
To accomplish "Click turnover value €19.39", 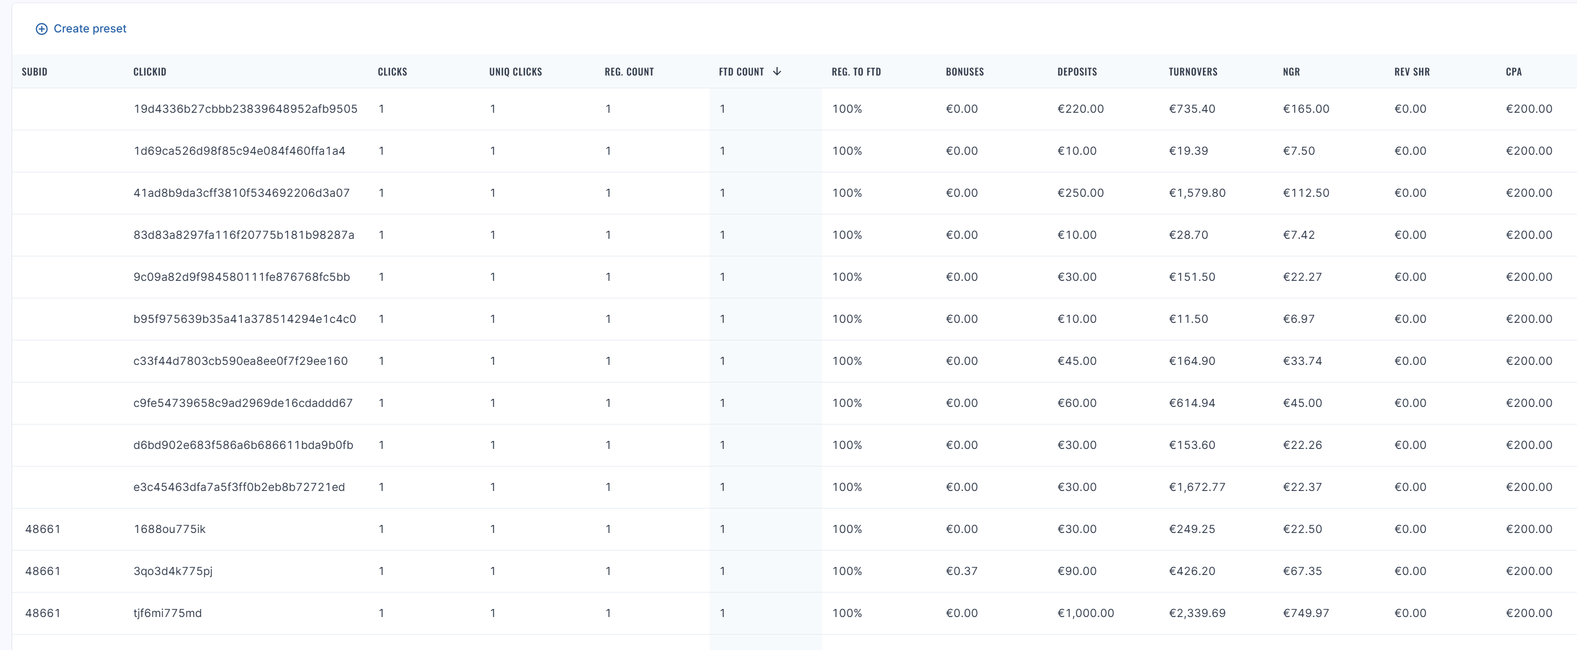I will click(1188, 151).
